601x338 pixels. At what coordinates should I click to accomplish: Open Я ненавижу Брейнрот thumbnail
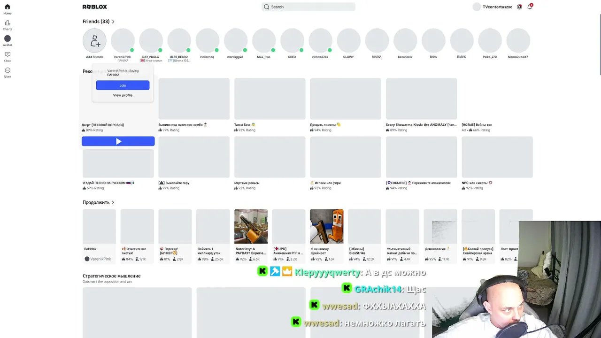(x=327, y=226)
